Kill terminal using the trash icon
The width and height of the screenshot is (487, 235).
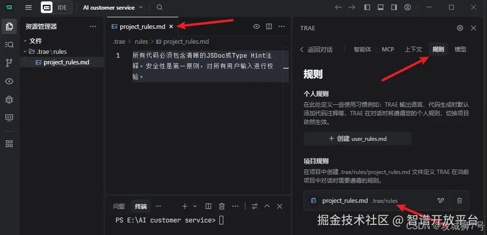[222, 206]
